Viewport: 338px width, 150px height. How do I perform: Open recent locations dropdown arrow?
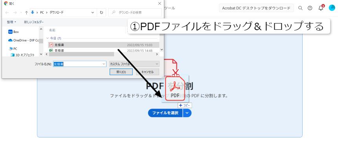point(21,13)
